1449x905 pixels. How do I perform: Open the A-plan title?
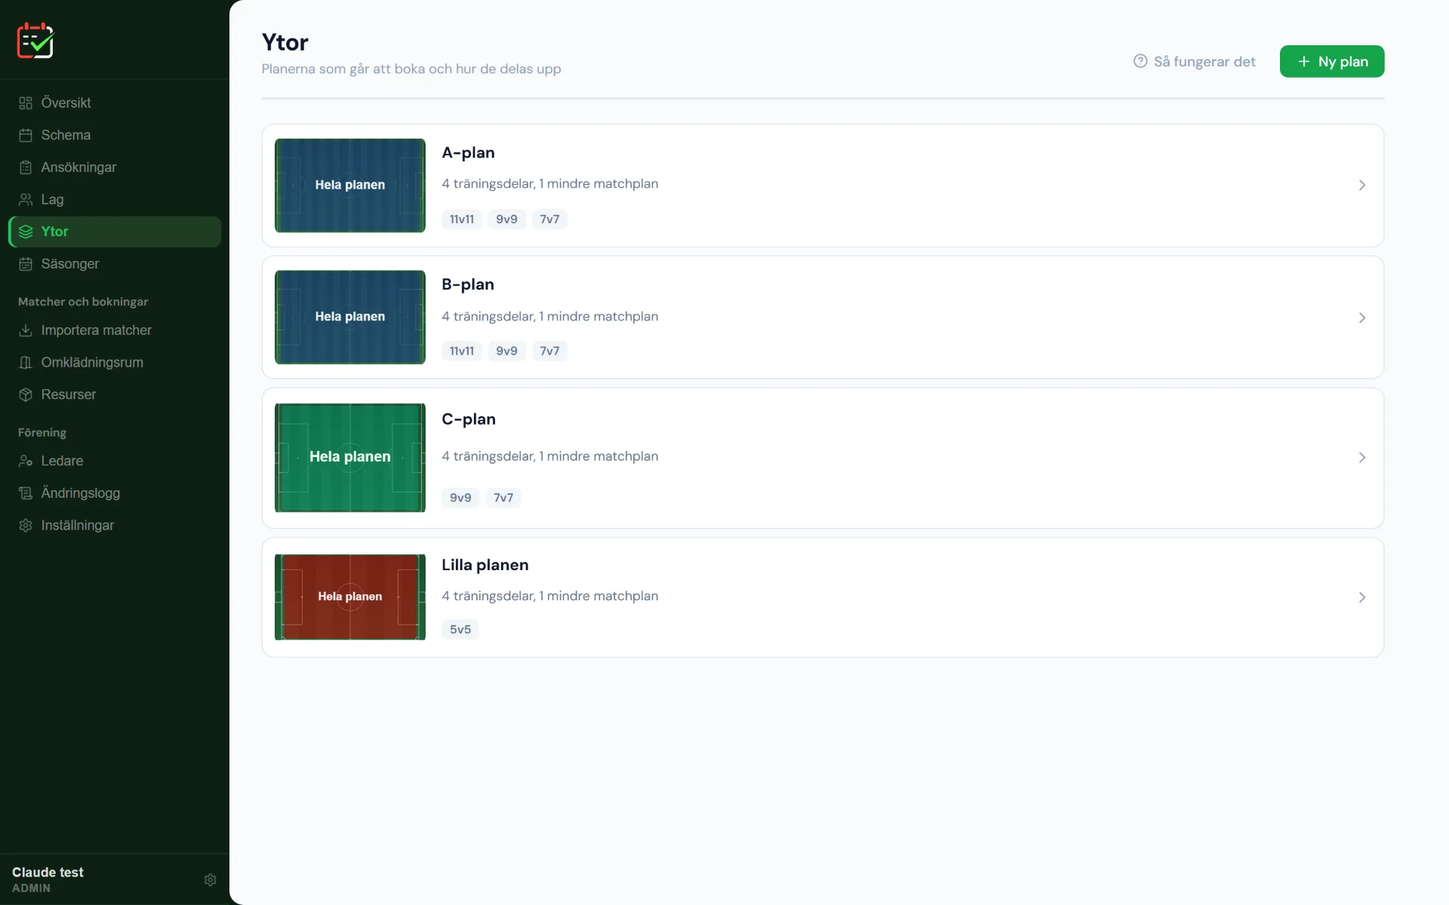pos(468,152)
